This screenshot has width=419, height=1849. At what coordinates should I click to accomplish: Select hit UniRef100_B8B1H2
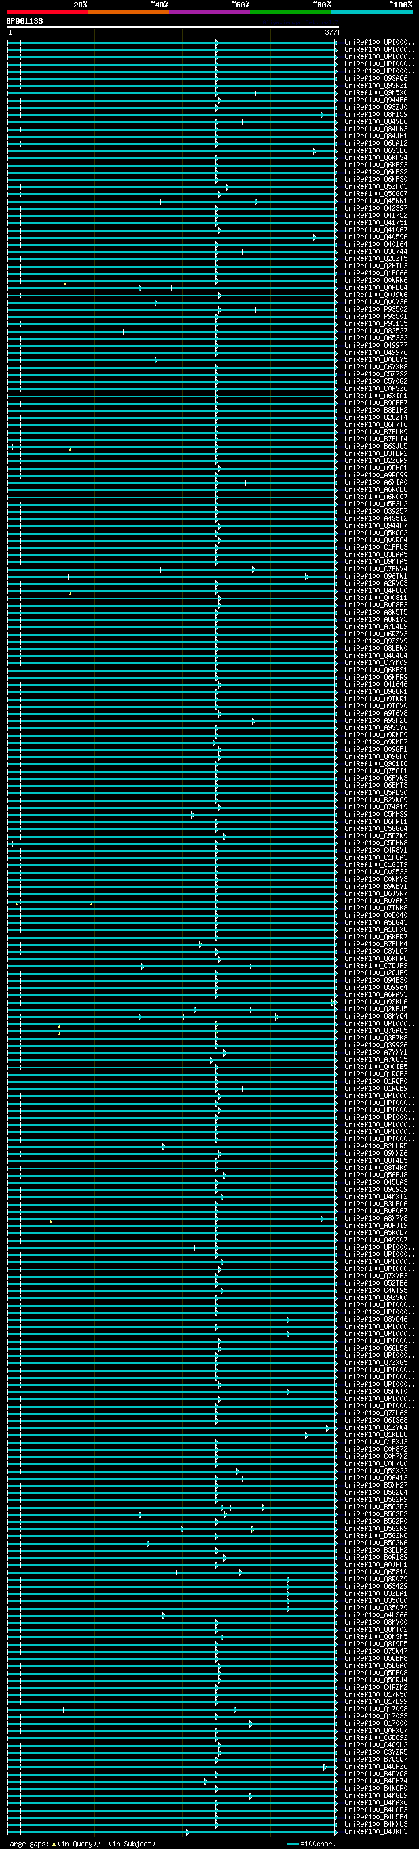(375, 410)
